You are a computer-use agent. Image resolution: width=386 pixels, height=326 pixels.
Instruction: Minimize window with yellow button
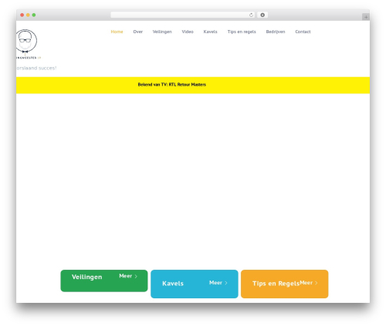point(28,15)
